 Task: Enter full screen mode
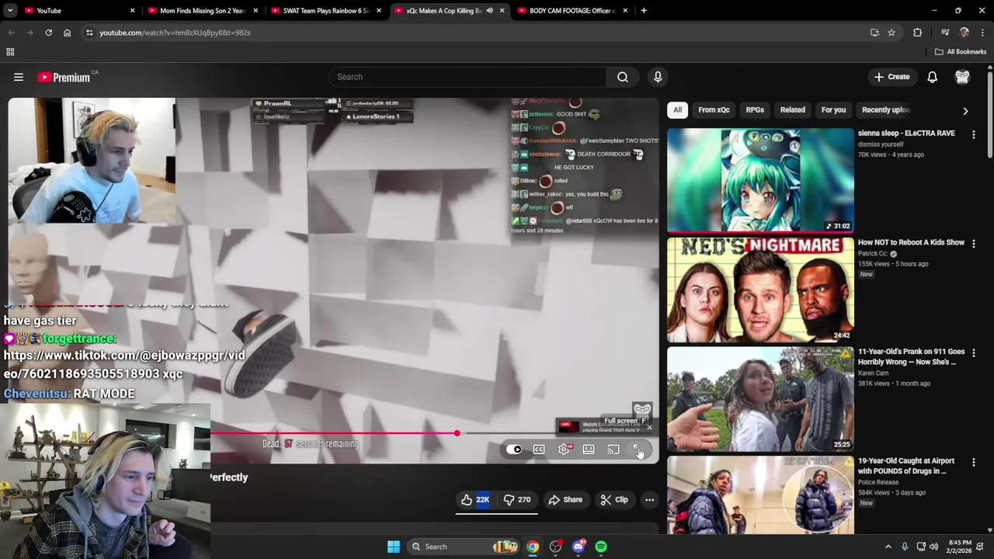[638, 450]
